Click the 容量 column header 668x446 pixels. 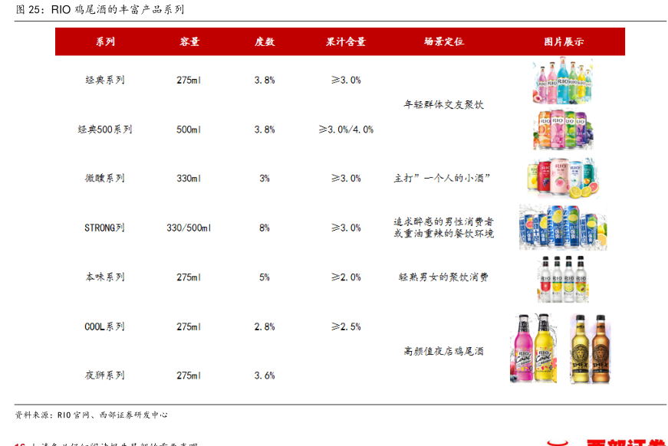189,42
